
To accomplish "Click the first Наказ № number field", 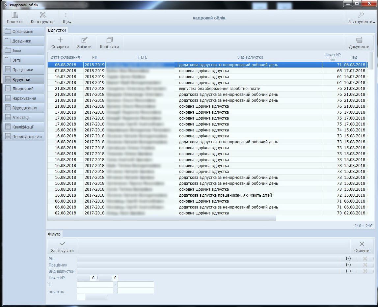I will point(87,278).
